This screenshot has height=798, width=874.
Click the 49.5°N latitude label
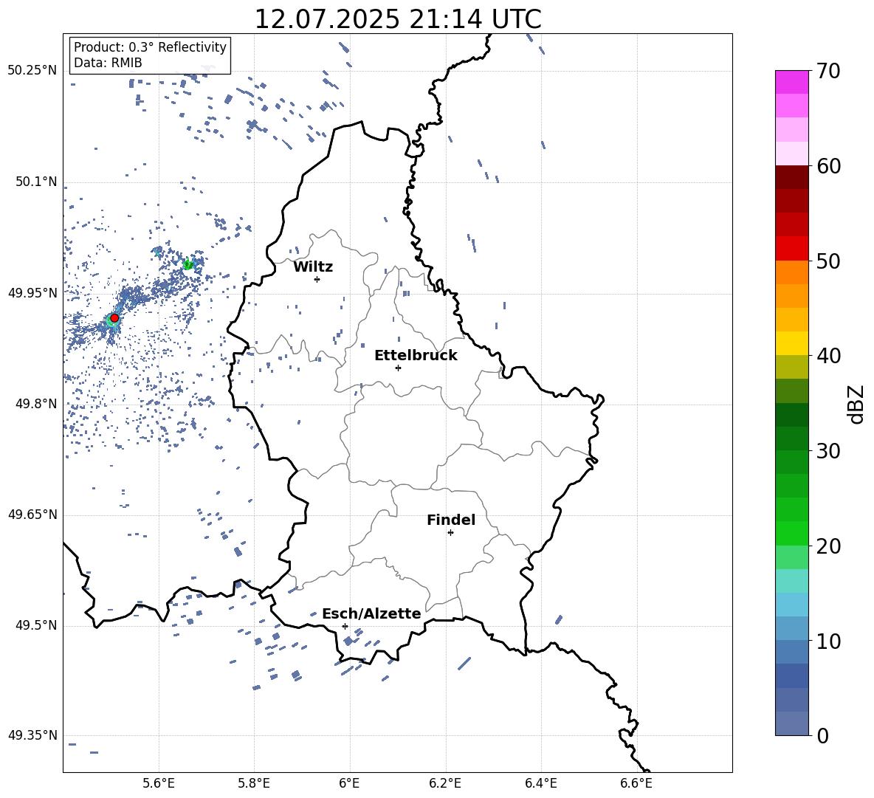click(35, 625)
